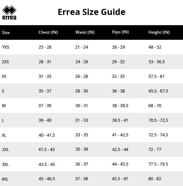The width and height of the screenshot is (183, 186).
Task: Select chest value 45 - 46.5
Action: (x=47, y=179)
